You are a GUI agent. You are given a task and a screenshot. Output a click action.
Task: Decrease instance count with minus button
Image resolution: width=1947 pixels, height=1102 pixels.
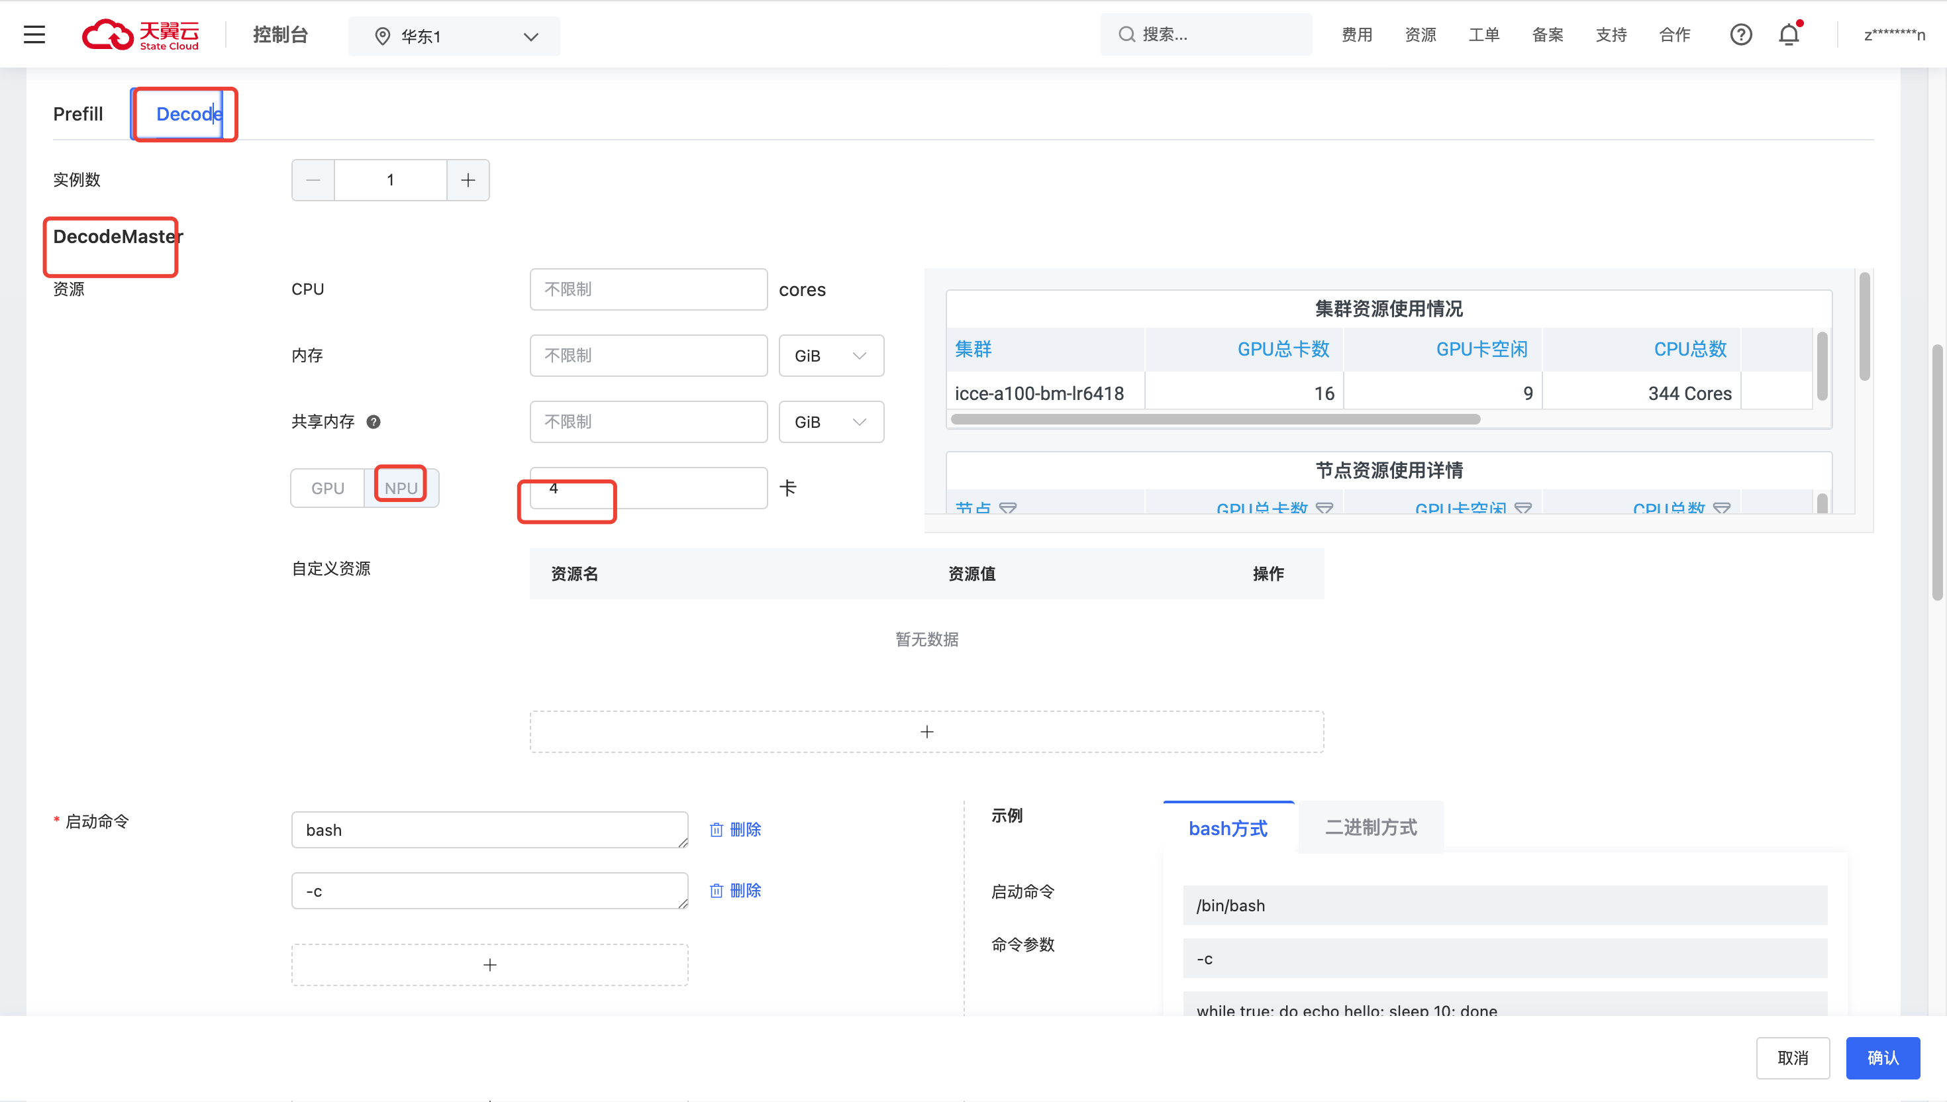pyautogui.click(x=313, y=180)
